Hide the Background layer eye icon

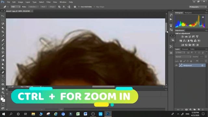click(176, 65)
